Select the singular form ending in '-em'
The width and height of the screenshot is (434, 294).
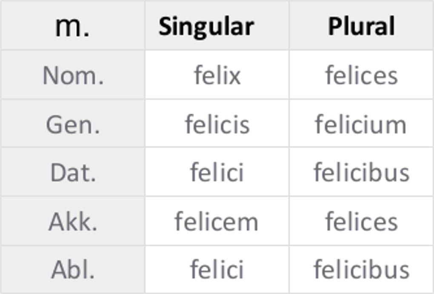click(x=216, y=221)
